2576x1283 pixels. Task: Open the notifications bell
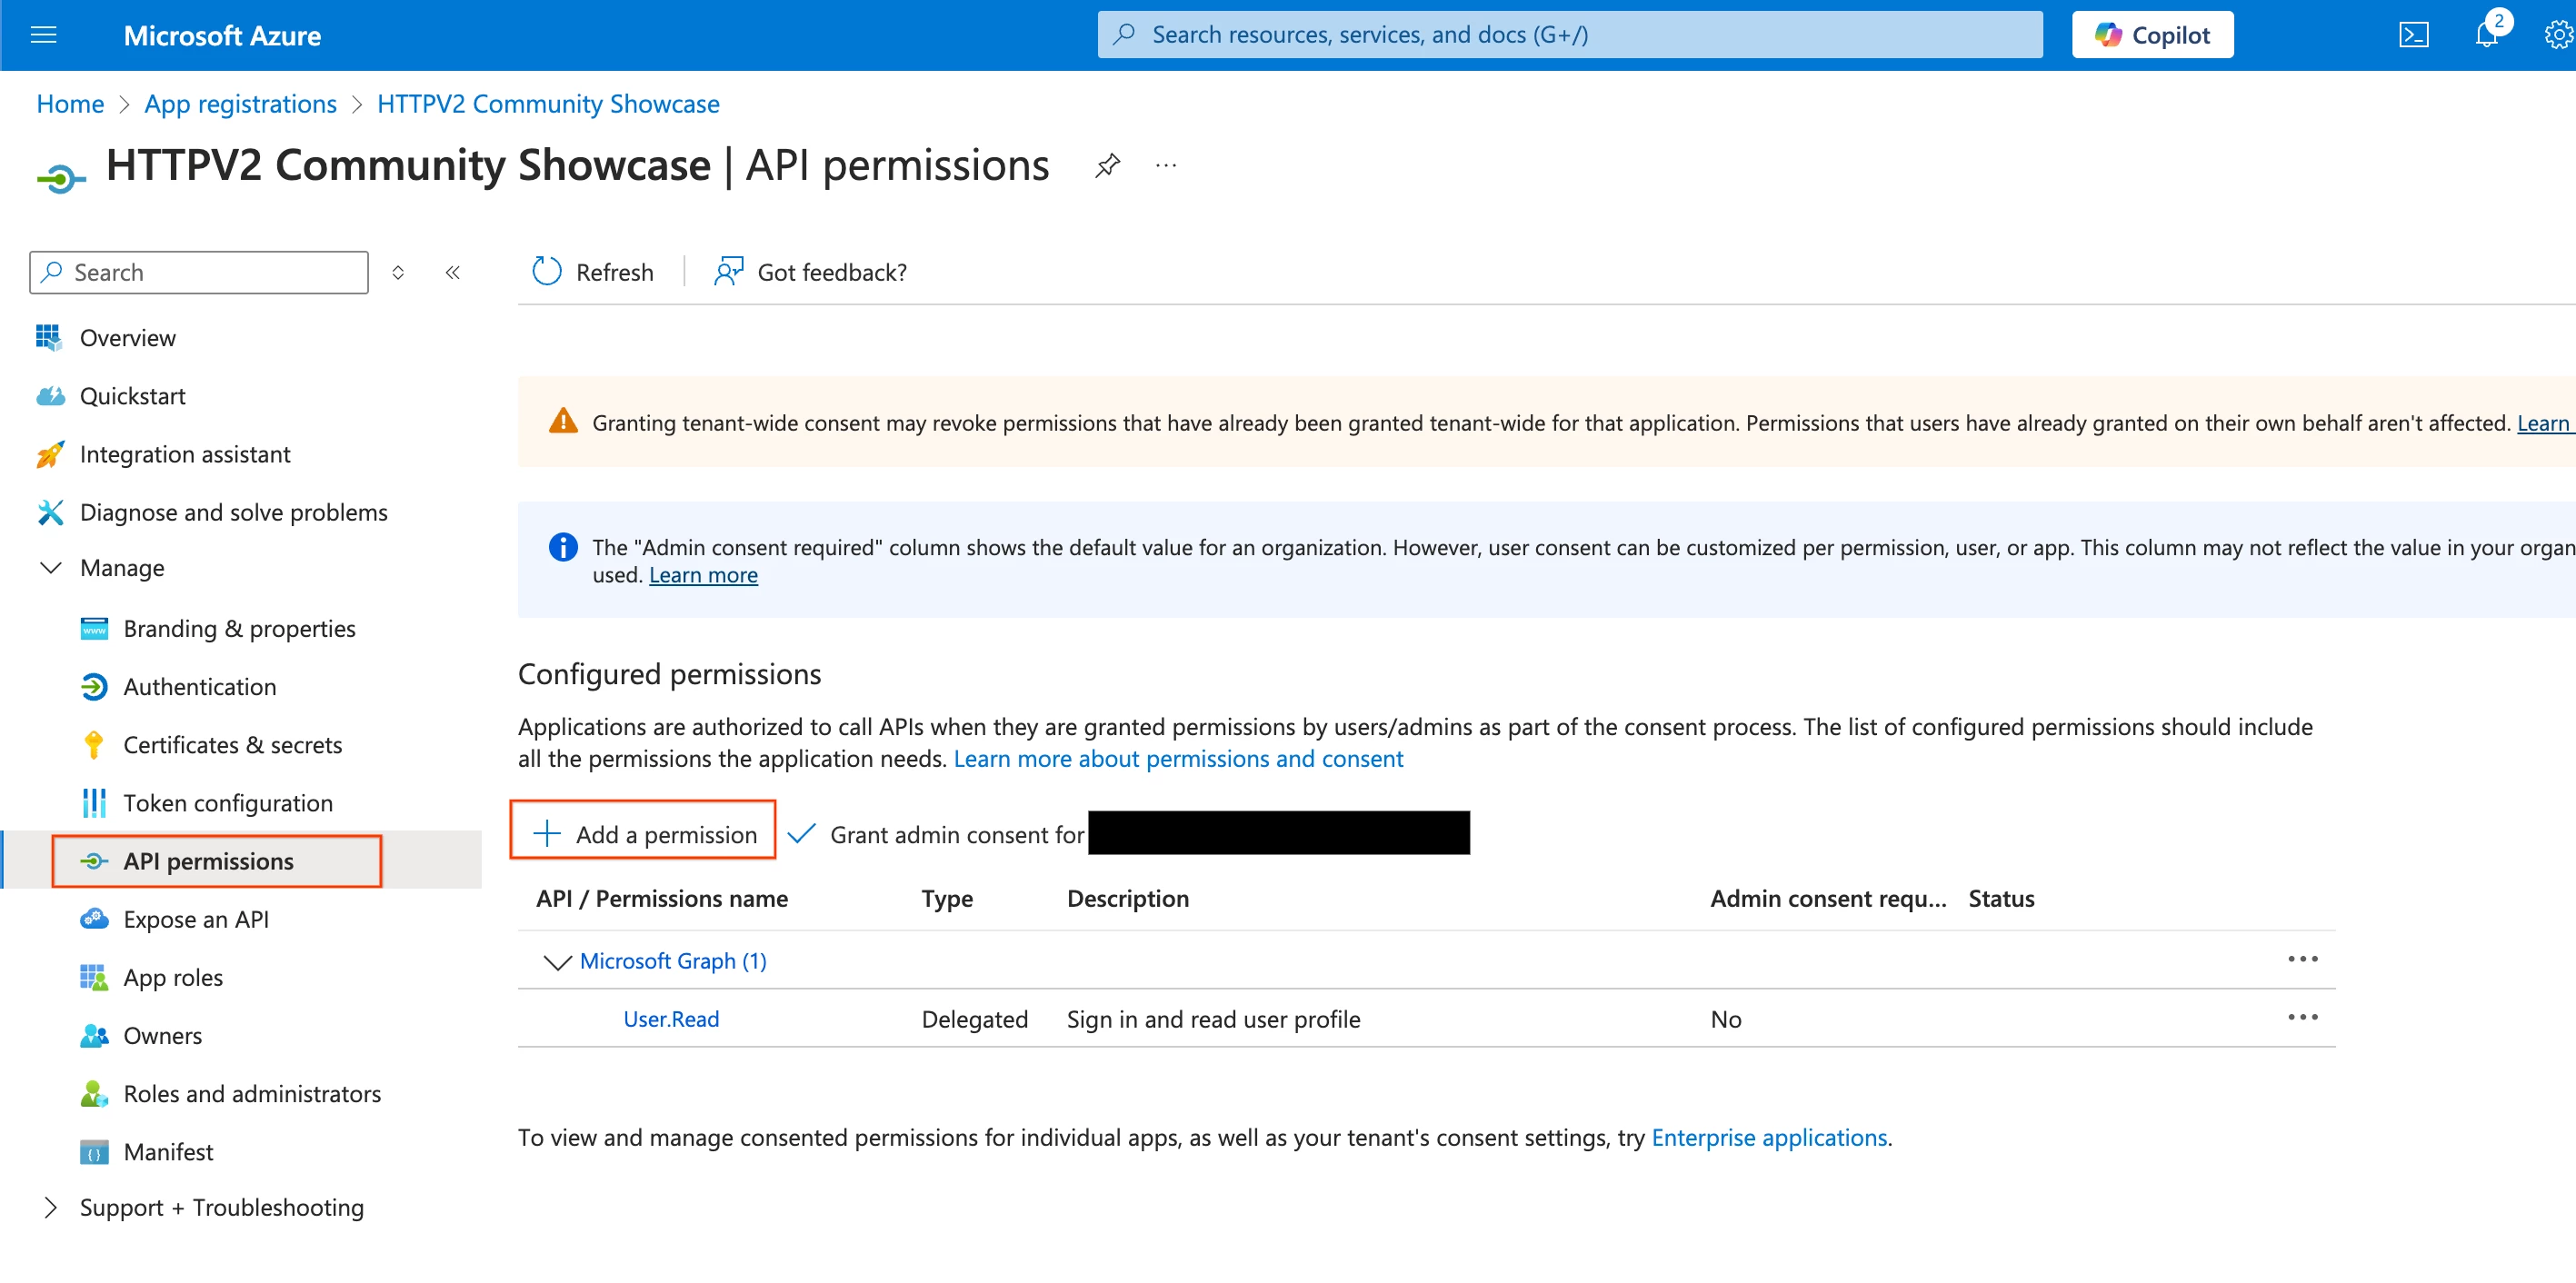[x=2486, y=35]
